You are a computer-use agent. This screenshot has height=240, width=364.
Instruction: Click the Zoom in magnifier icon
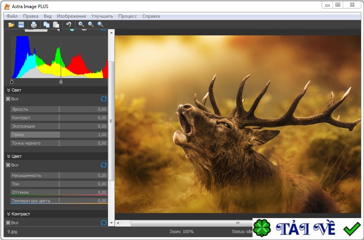[81, 25]
